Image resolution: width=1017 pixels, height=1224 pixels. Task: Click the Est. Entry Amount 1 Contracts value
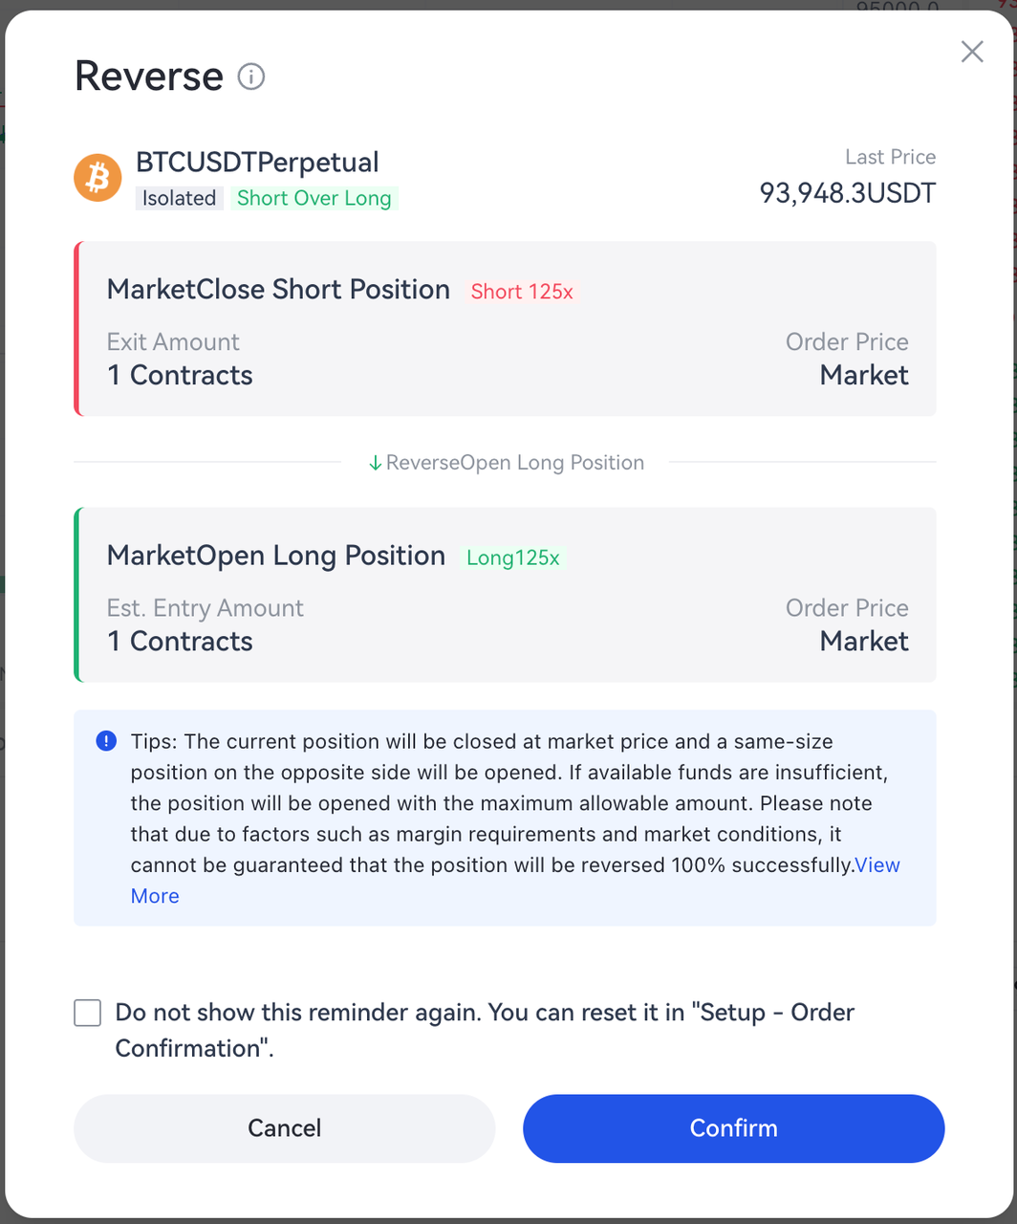[180, 641]
